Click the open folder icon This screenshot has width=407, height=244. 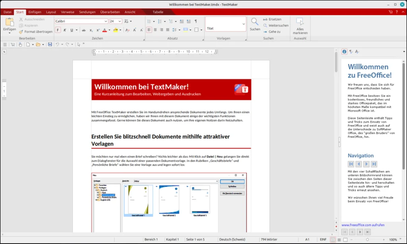(38, 45)
